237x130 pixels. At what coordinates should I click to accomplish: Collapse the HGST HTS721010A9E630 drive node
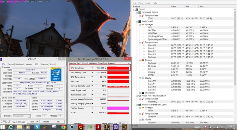137,96
